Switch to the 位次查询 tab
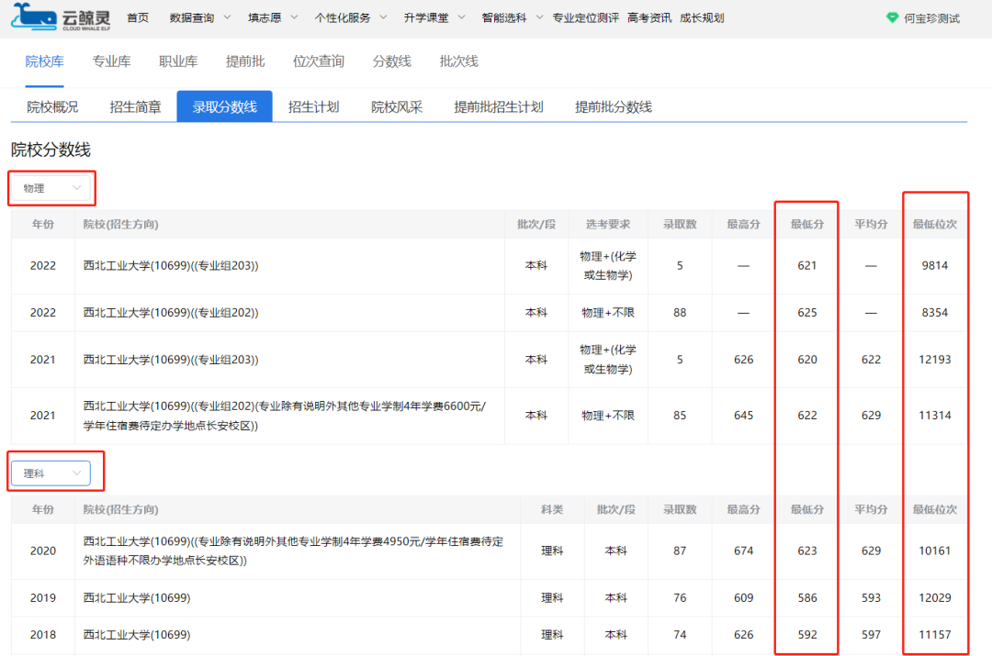Screen dimensions: 992x656 point(318,61)
